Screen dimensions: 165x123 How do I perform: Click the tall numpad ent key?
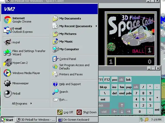(157, 109)
